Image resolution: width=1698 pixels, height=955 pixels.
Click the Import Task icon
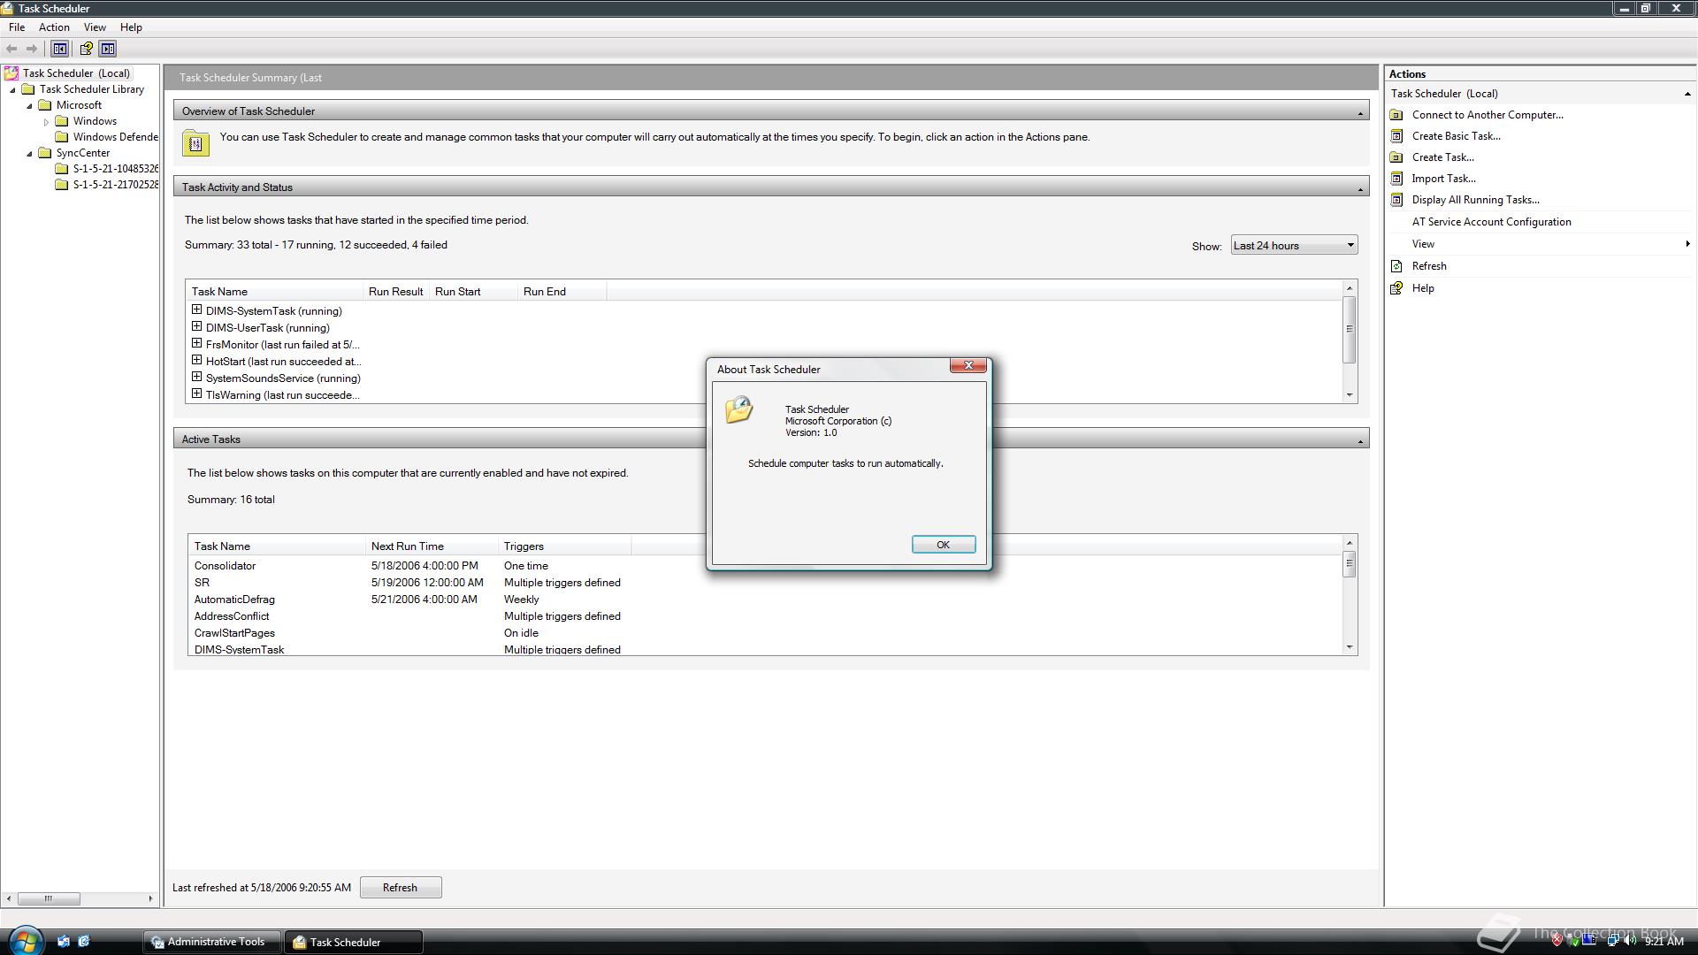tap(1396, 179)
